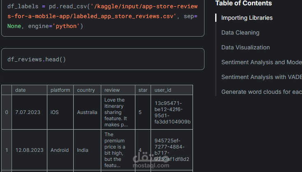
Task: Jump to the Data Cleaning section
Action: click(240, 33)
